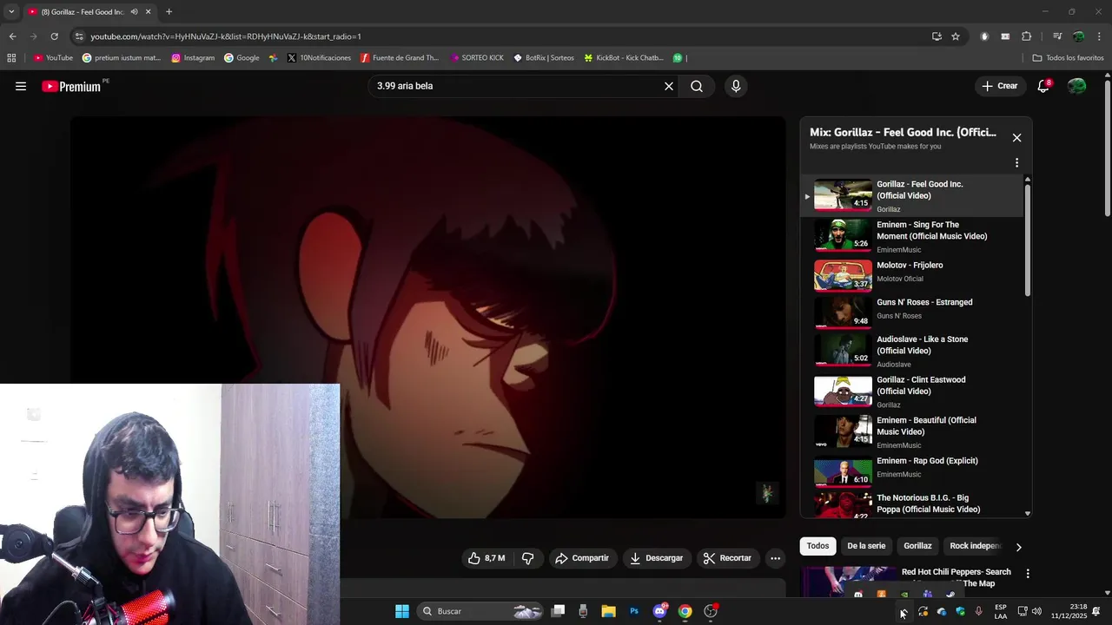
Task: Open YouTube notifications bell
Action: (x=1043, y=86)
